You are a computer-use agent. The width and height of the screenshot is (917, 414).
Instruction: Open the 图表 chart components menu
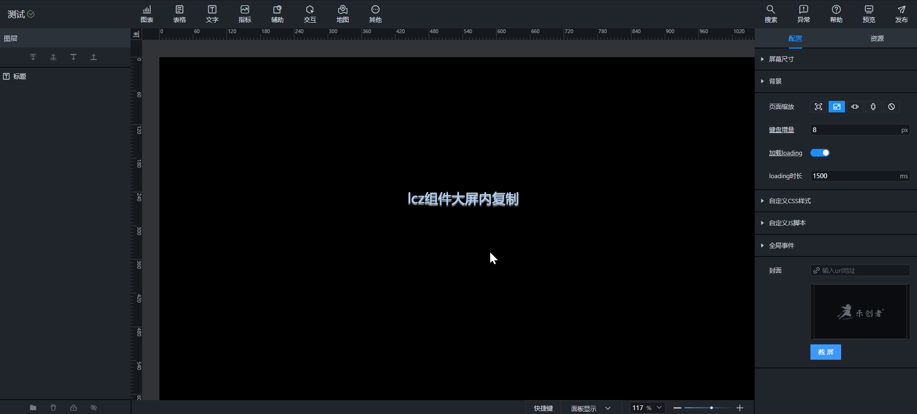click(x=147, y=14)
